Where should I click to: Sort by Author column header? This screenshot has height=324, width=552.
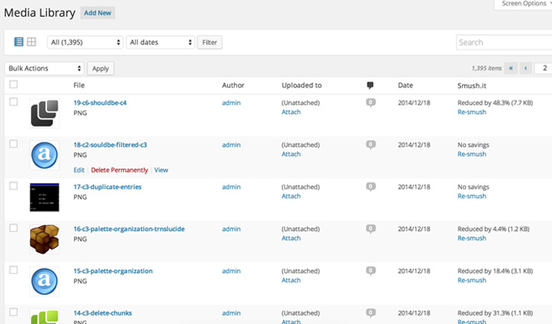(233, 85)
